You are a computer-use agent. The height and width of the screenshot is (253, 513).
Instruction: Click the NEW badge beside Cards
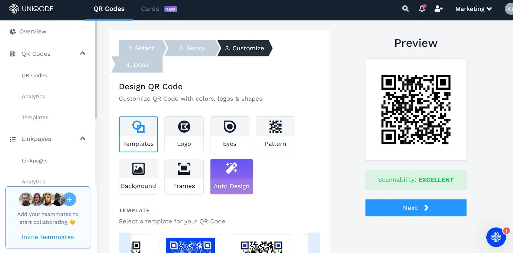(170, 9)
